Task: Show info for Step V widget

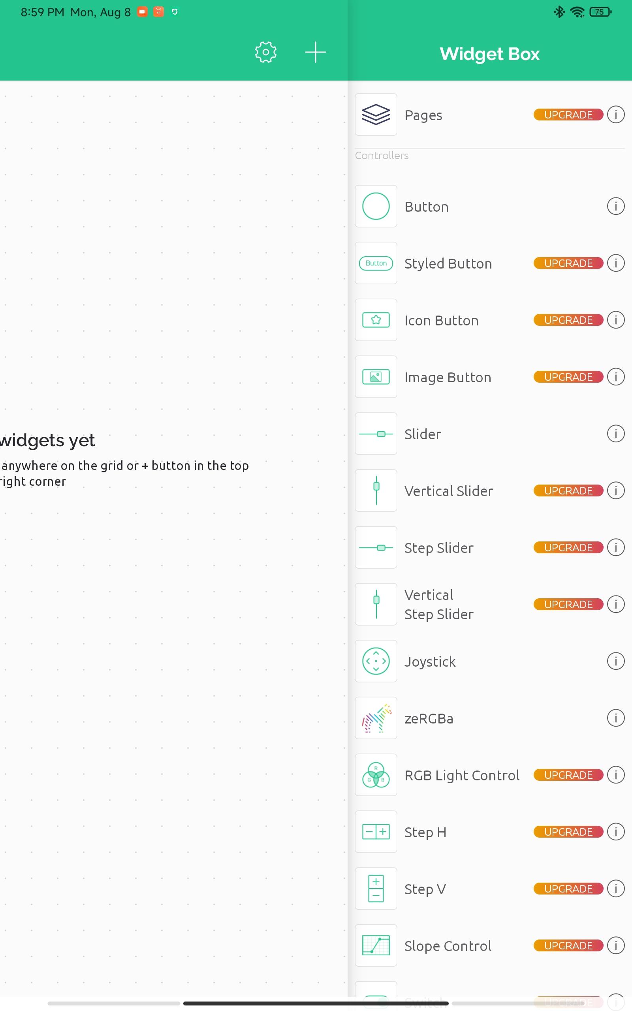Action: tap(615, 888)
